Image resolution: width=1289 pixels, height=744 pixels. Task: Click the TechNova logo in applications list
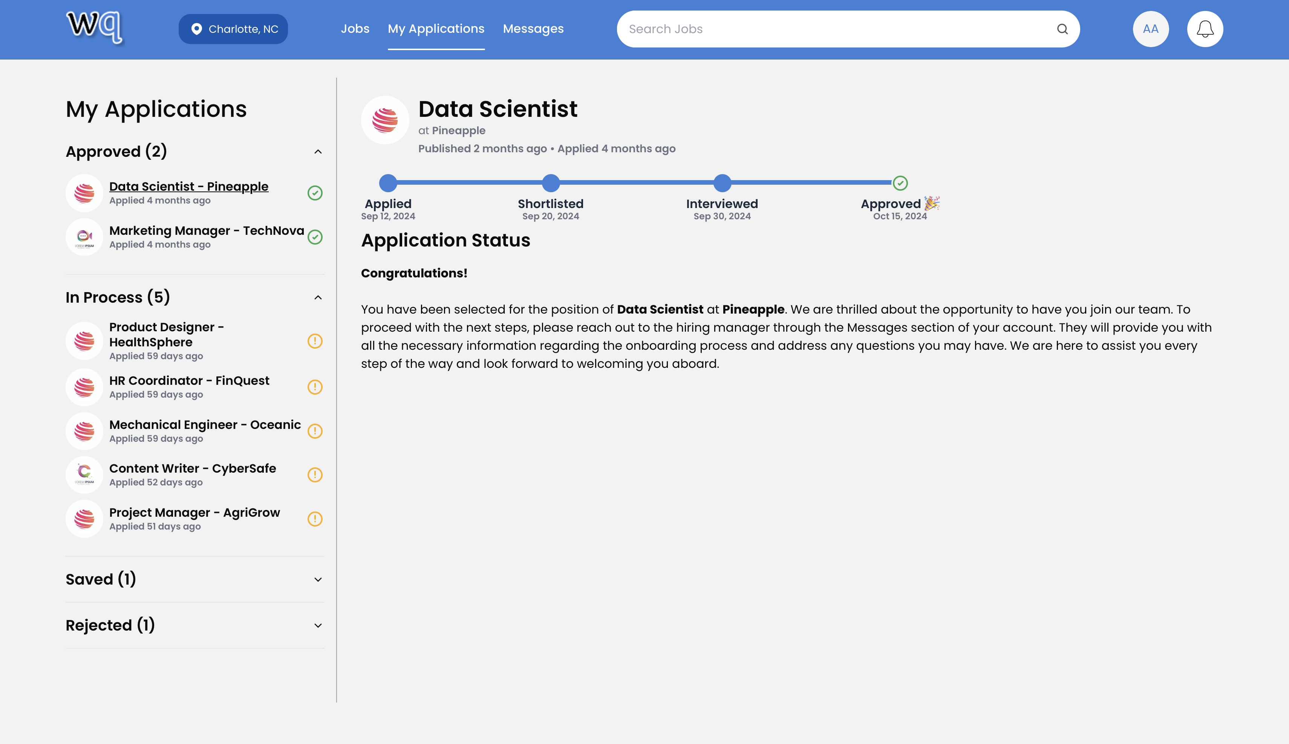[84, 237]
